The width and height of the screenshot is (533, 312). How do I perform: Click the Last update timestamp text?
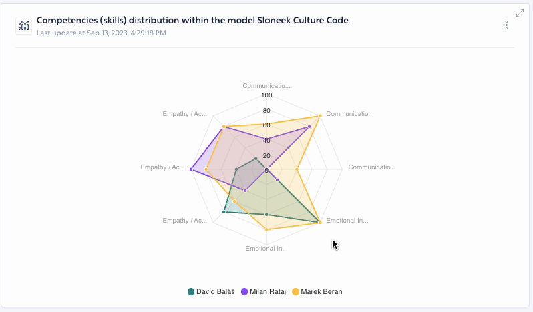tap(101, 33)
